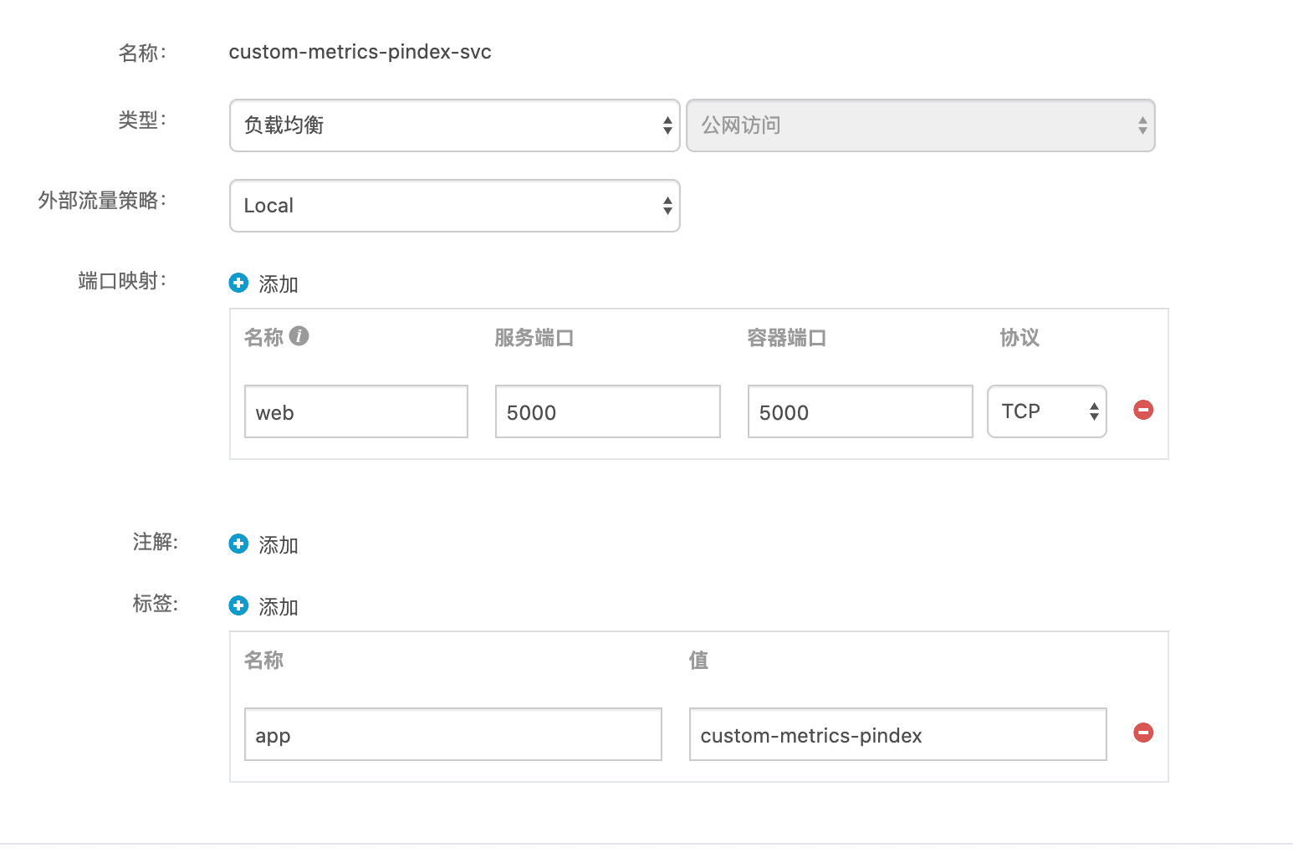Viewport: 1293px width, 863px height.
Task: Click the blue plus icon beside 标签
Action: pyautogui.click(x=238, y=605)
